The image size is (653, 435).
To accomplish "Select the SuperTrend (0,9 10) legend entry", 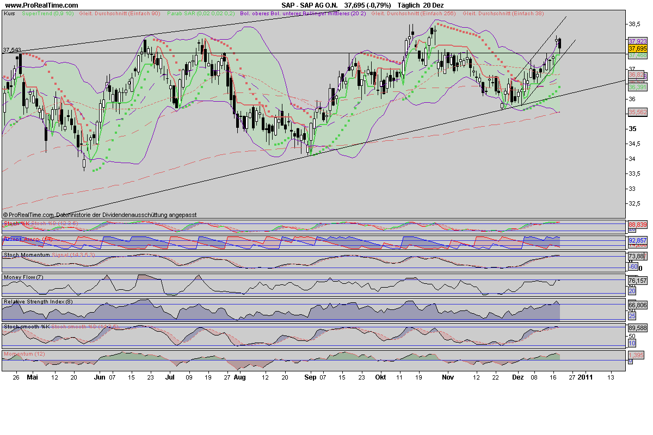I will pyautogui.click(x=48, y=13).
